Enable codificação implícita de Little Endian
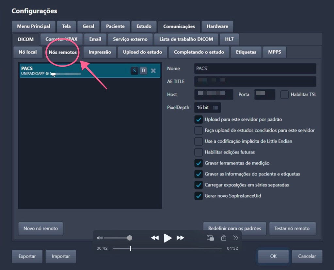This screenshot has width=334, height=270. tap(199, 141)
